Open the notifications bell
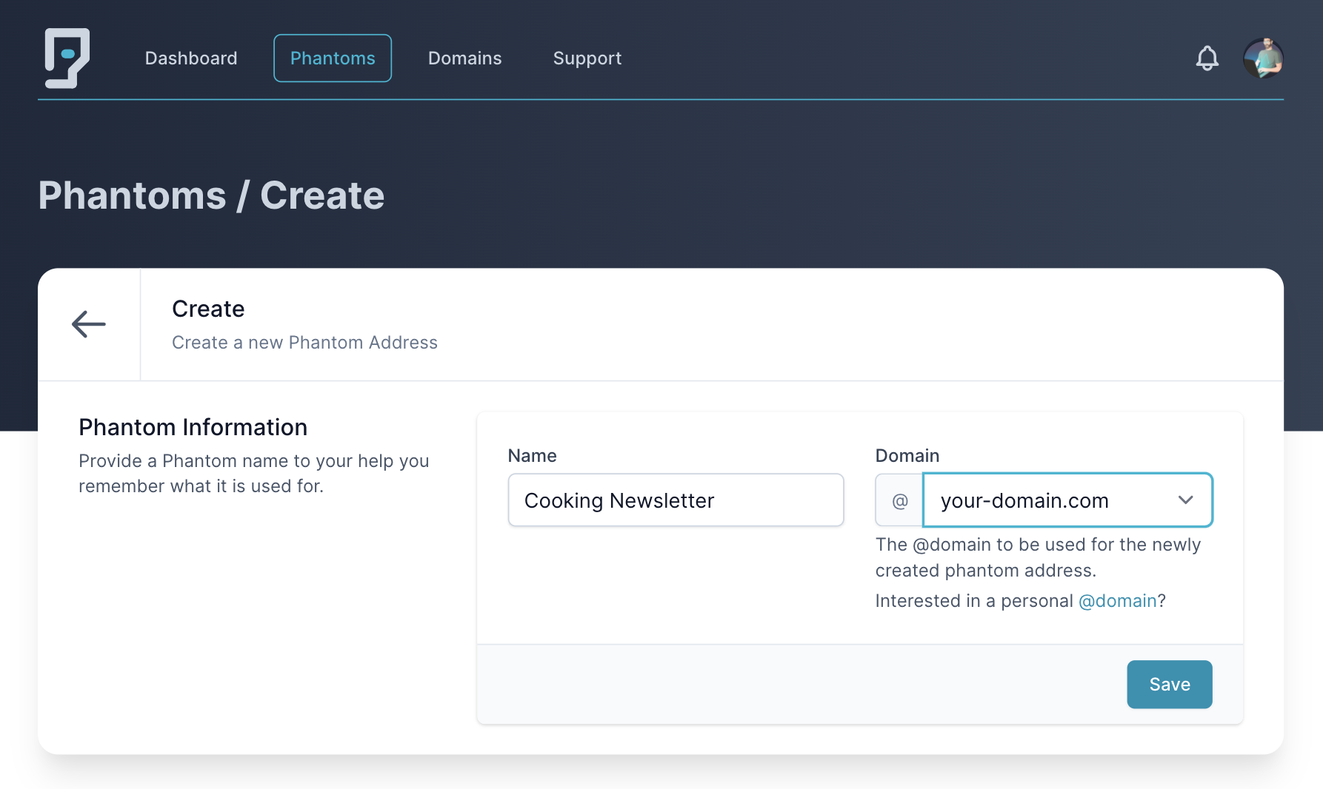This screenshot has width=1323, height=789. 1207,58
